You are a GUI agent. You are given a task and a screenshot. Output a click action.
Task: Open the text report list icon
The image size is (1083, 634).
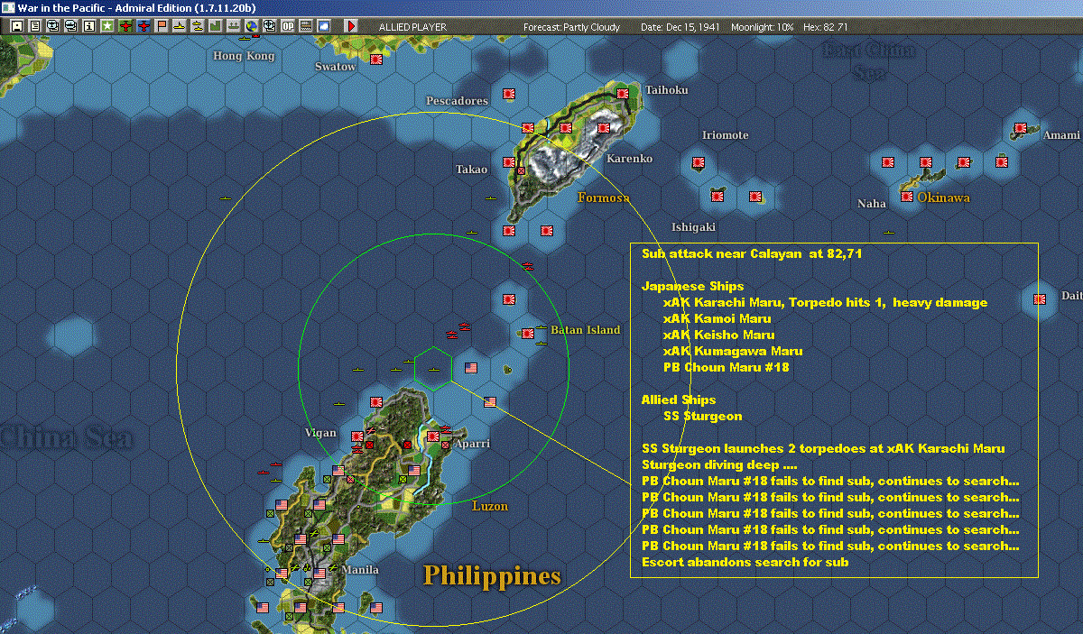click(35, 26)
